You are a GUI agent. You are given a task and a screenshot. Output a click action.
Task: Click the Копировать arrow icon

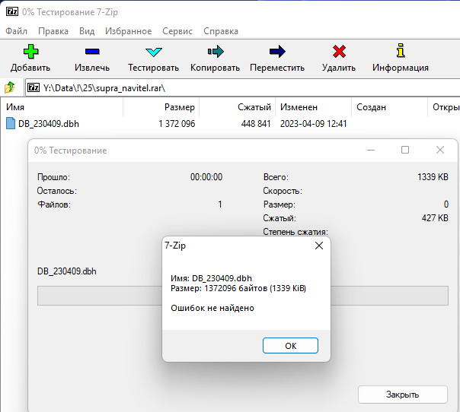pos(215,52)
